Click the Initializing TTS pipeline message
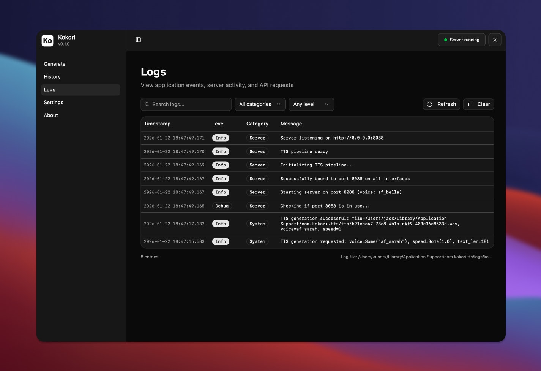Viewport: 541px width, 371px height. (x=317, y=165)
